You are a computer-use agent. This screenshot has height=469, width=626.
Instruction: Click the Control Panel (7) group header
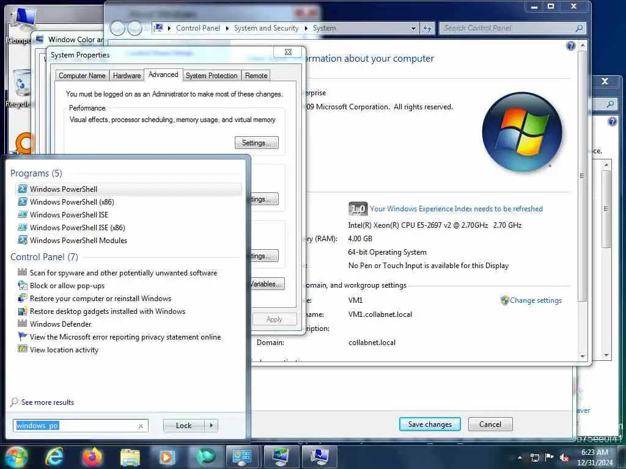[44, 257]
